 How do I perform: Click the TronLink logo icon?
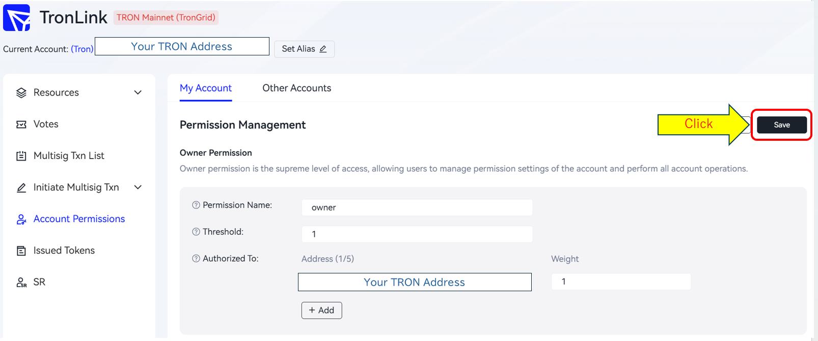click(x=17, y=18)
